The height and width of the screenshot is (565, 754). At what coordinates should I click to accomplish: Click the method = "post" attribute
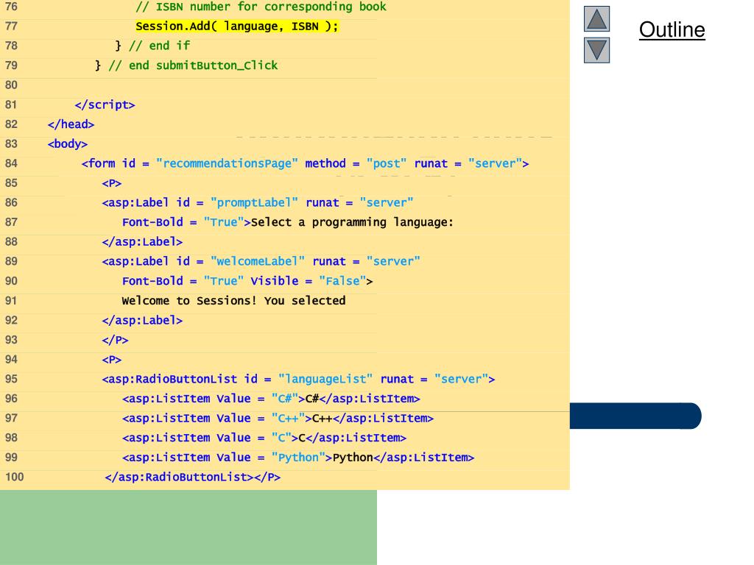(x=356, y=163)
